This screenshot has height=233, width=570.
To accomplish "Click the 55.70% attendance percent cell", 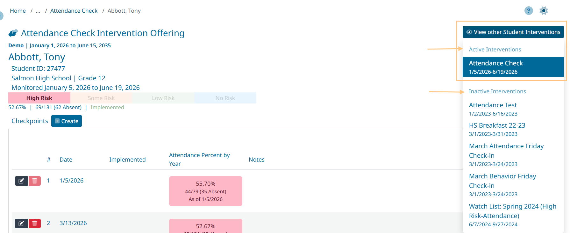I will (205, 191).
